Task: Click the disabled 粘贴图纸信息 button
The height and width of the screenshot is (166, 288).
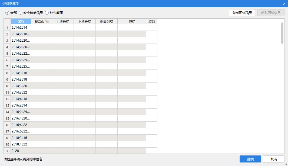Action: 271,13
